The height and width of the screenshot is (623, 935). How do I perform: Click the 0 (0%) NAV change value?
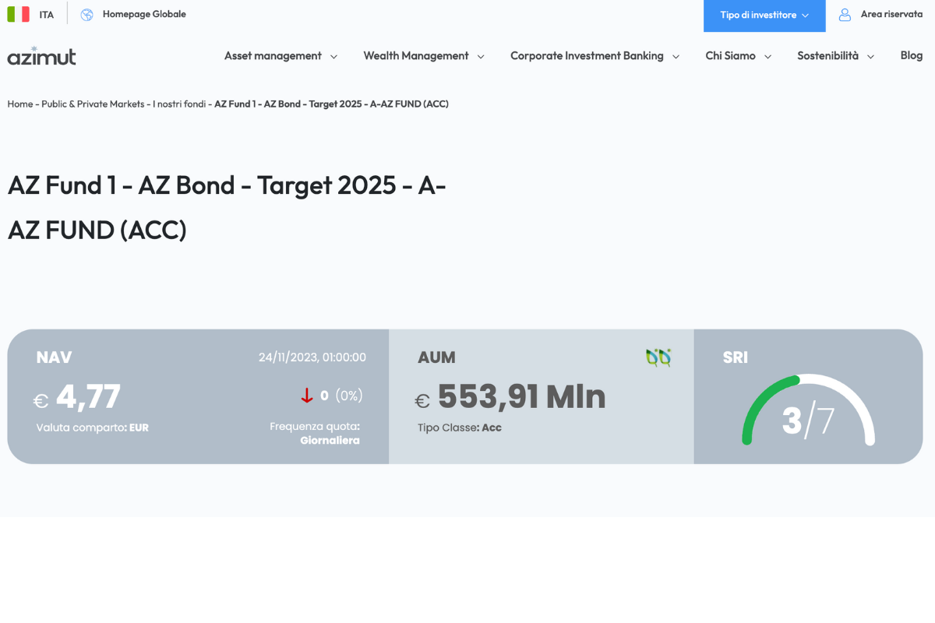[341, 396]
